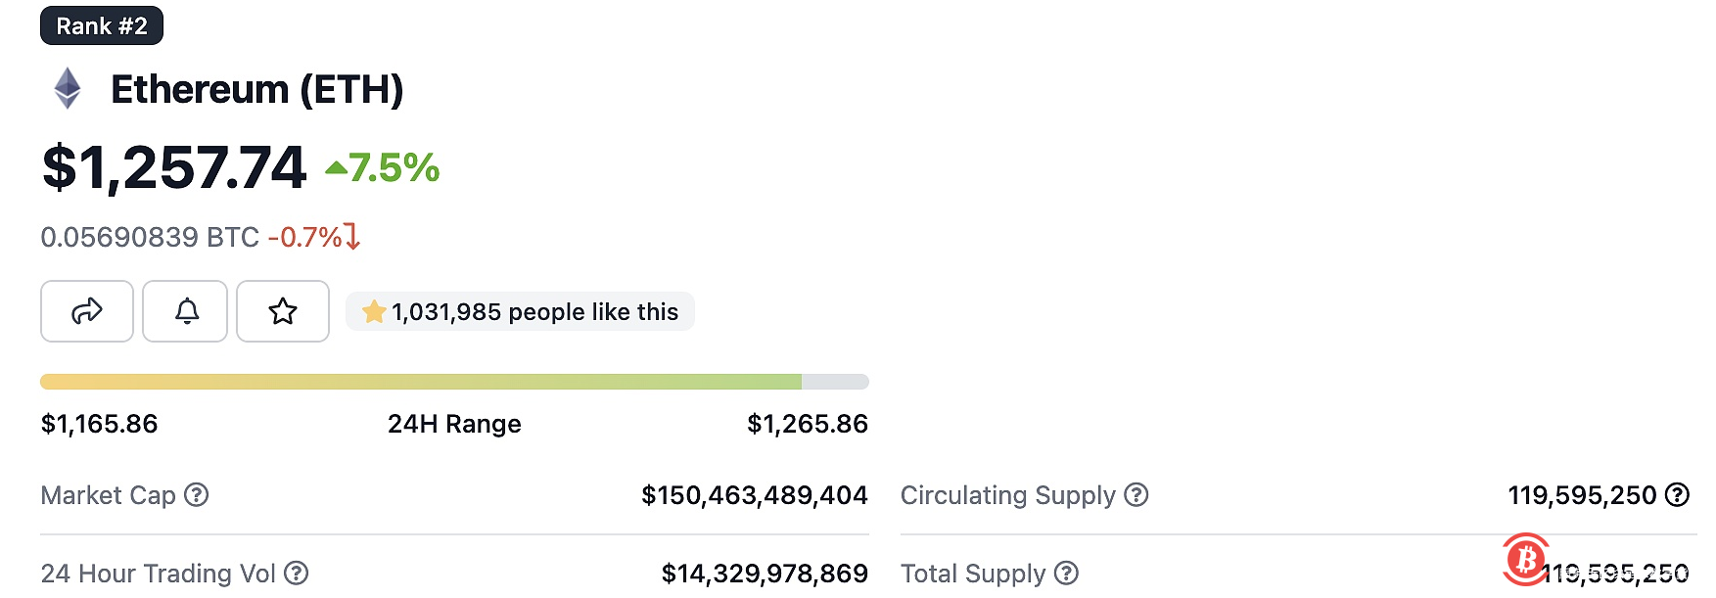1716x598 pixels.
Task: Select the $1,257.74 price value
Action: (173, 166)
